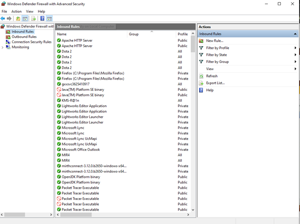Click the Export List icon in Actions pane
Screen dimensions: 300x224
click(201, 83)
